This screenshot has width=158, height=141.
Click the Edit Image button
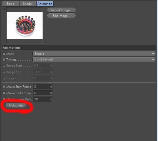click(x=61, y=16)
